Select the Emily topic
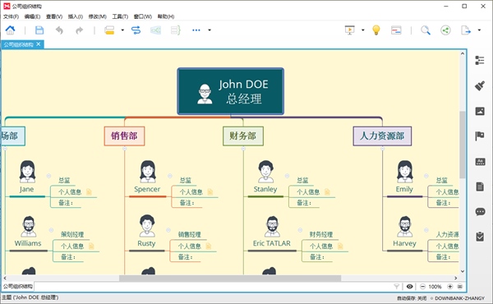The width and height of the screenshot is (493, 304). [404, 177]
